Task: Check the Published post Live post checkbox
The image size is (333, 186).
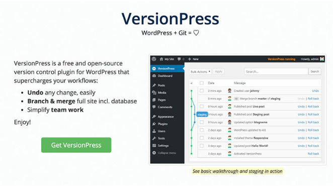Action: [202, 107]
